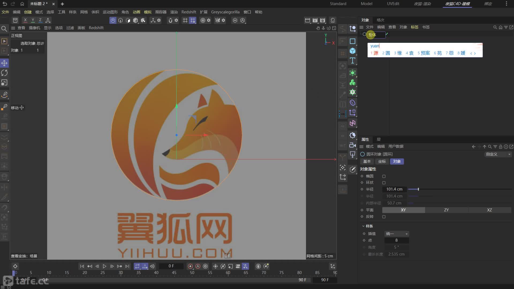Open the Redshift main menu
The width and height of the screenshot is (514, 289).
[189, 12]
